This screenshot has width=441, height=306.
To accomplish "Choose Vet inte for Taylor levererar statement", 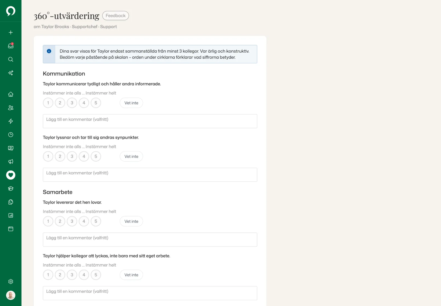I will (131, 221).
